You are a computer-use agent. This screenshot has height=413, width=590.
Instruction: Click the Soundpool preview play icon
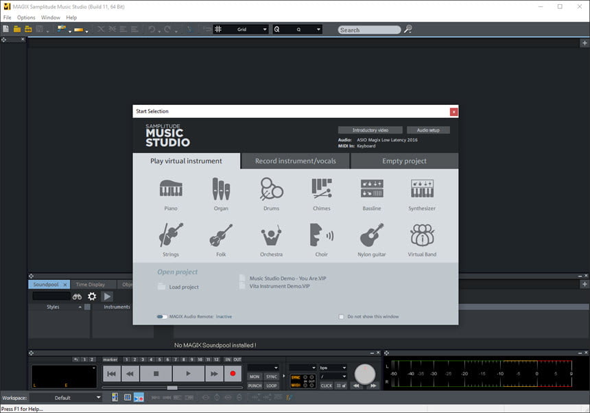[107, 296]
